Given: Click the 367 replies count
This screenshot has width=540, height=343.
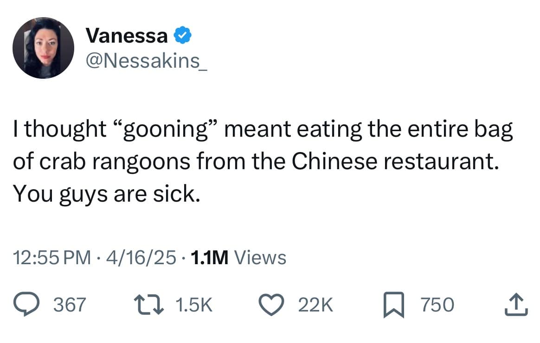Looking at the screenshot, I should coord(70,305).
